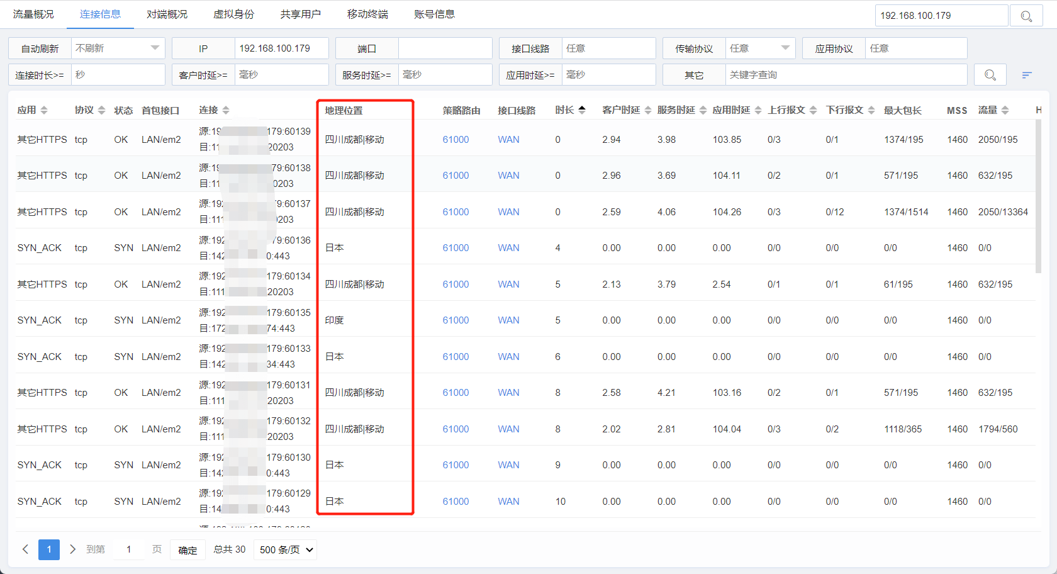Sort by 时长 column arrow
The height and width of the screenshot is (574, 1057).
pos(582,110)
